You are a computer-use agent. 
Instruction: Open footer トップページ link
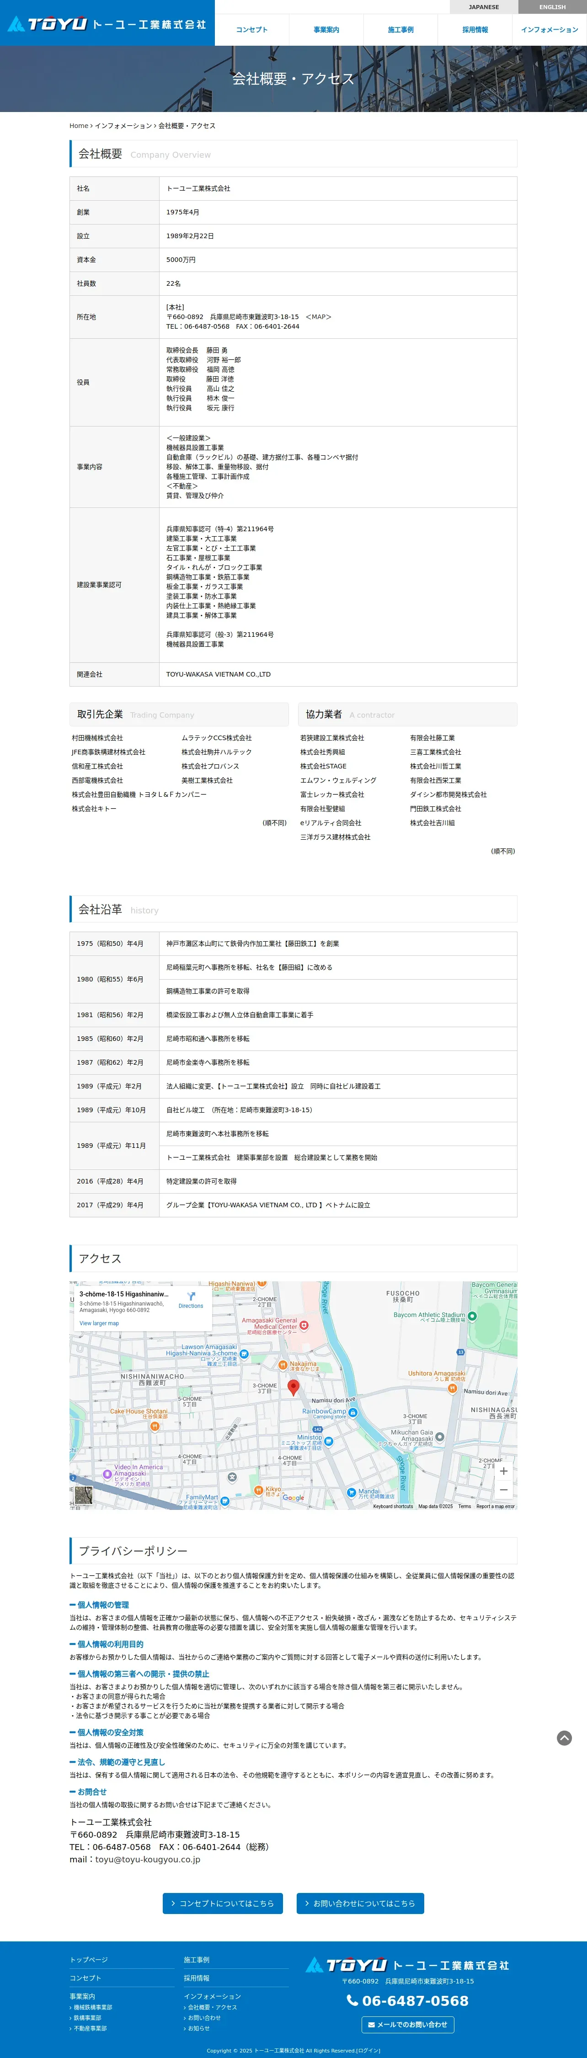[x=89, y=1959]
